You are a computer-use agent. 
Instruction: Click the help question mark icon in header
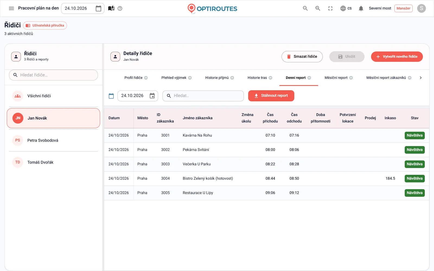[x=120, y=8]
